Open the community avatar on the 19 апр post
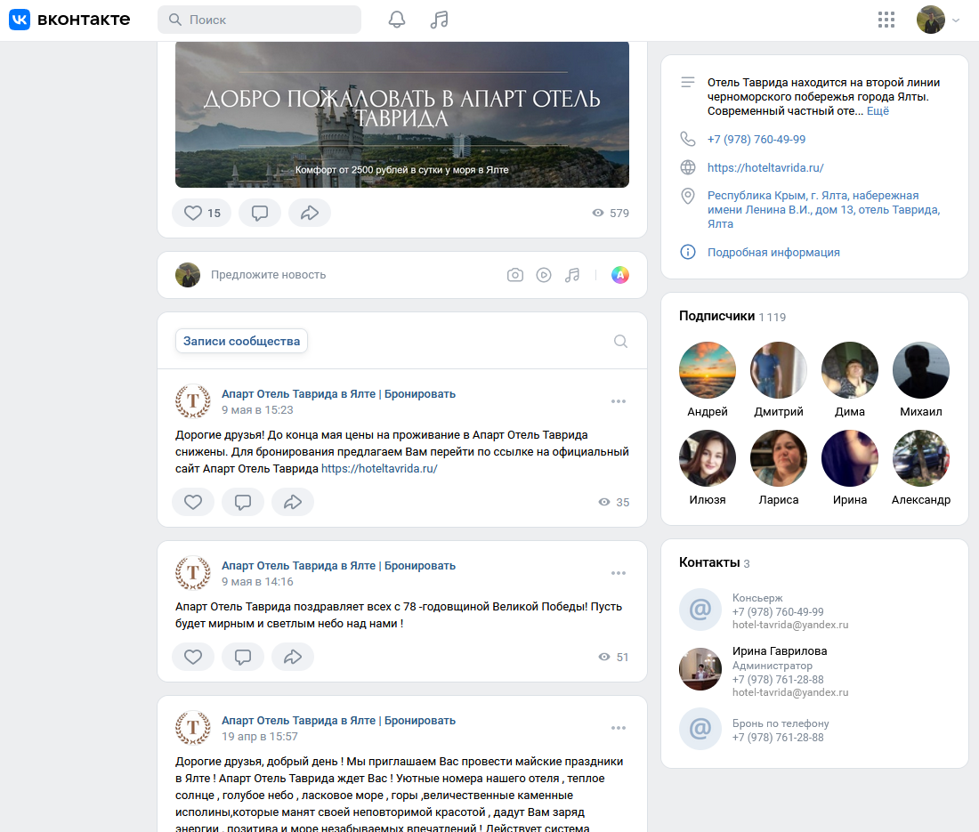979x832 pixels. pyautogui.click(x=193, y=728)
